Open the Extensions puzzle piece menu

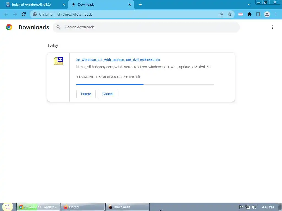pos(250,14)
